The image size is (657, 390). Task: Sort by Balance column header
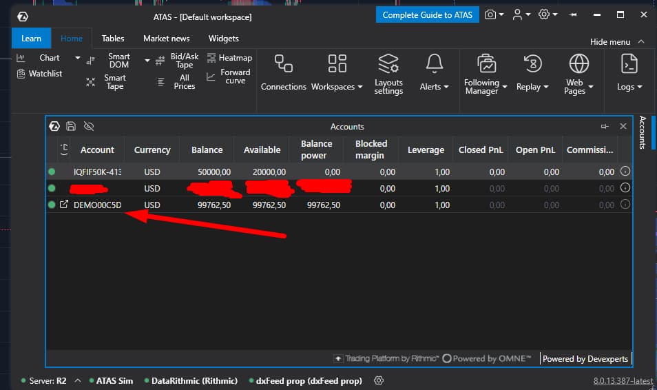click(207, 150)
